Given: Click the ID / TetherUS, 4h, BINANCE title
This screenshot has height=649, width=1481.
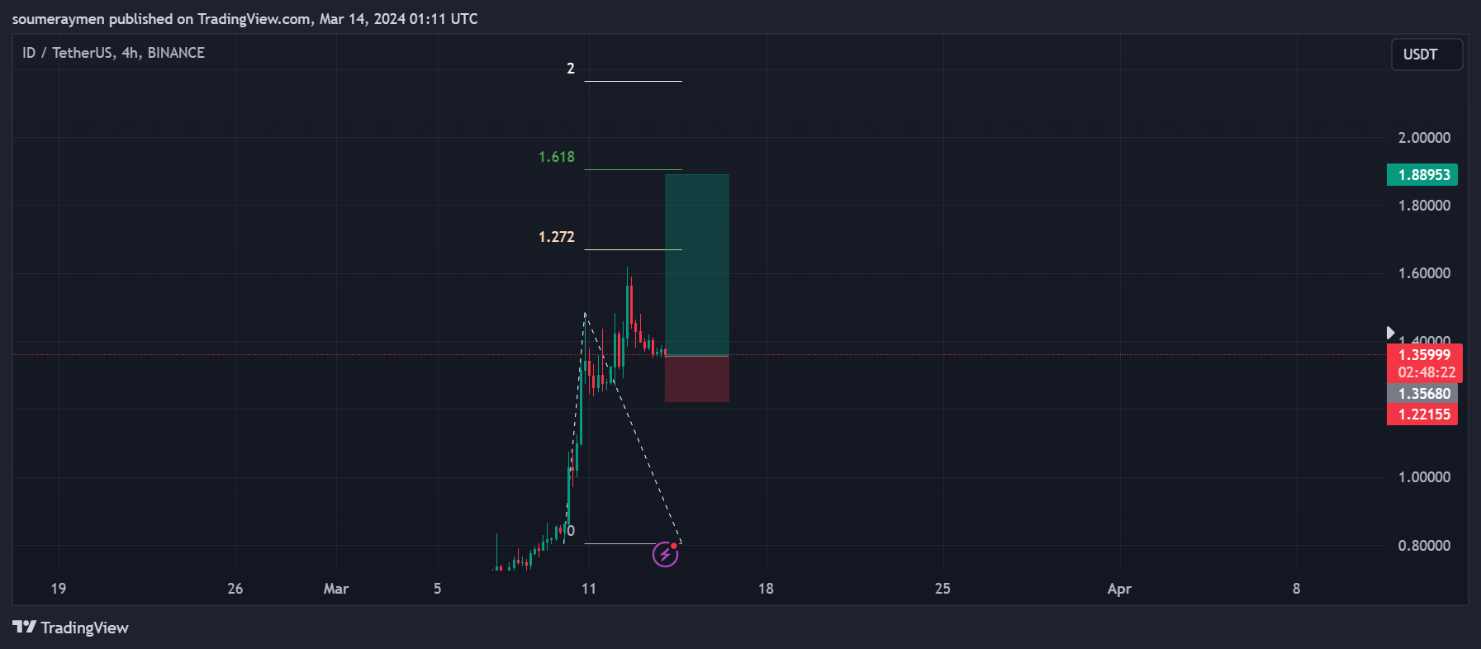Looking at the screenshot, I should (x=113, y=53).
